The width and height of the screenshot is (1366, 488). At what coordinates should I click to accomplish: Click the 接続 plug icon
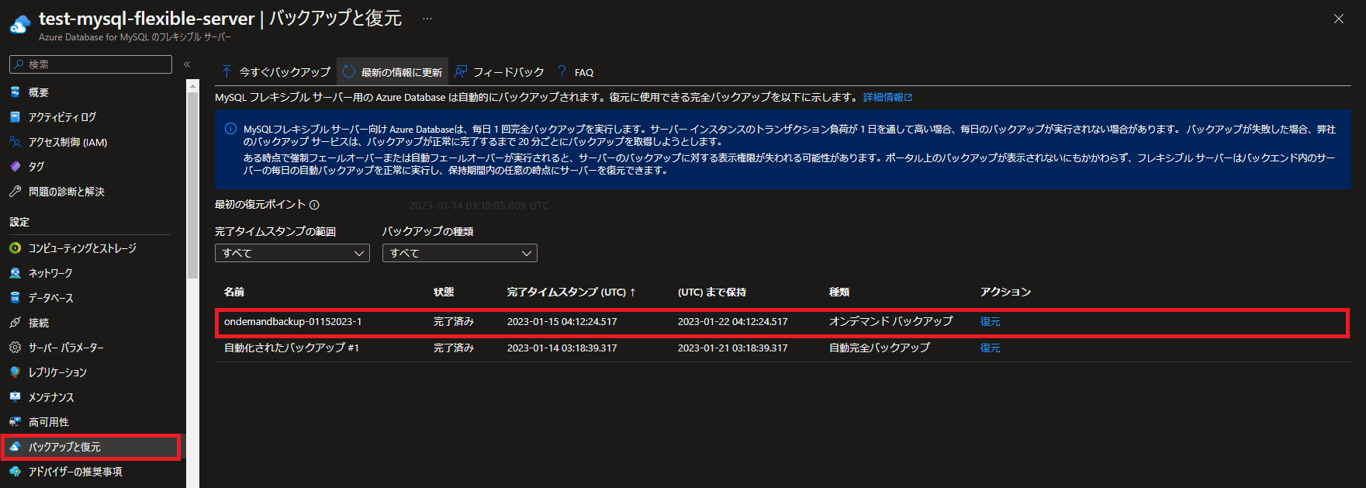15,323
